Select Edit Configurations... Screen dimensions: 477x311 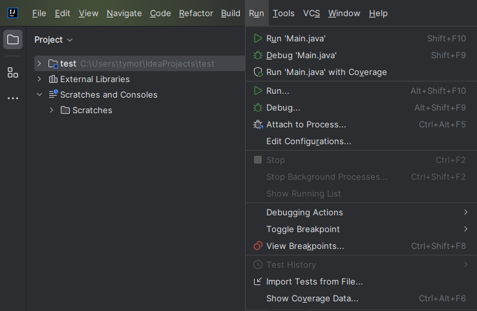361,141
